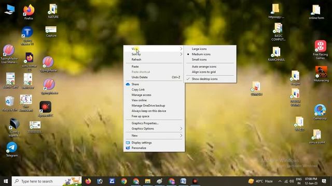Click the network tray icon
This screenshot has height=186, width=332.
click(x=286, y=181)
